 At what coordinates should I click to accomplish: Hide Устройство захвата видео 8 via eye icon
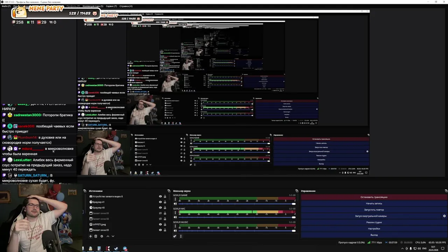[x=160, y=196]
